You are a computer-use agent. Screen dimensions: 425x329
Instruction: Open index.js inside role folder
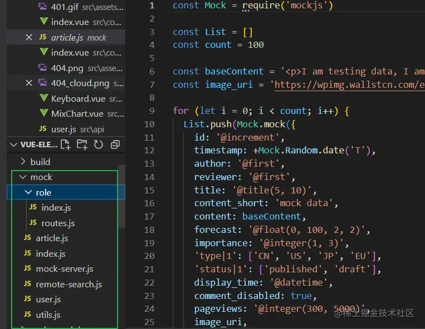click(56, 208)
